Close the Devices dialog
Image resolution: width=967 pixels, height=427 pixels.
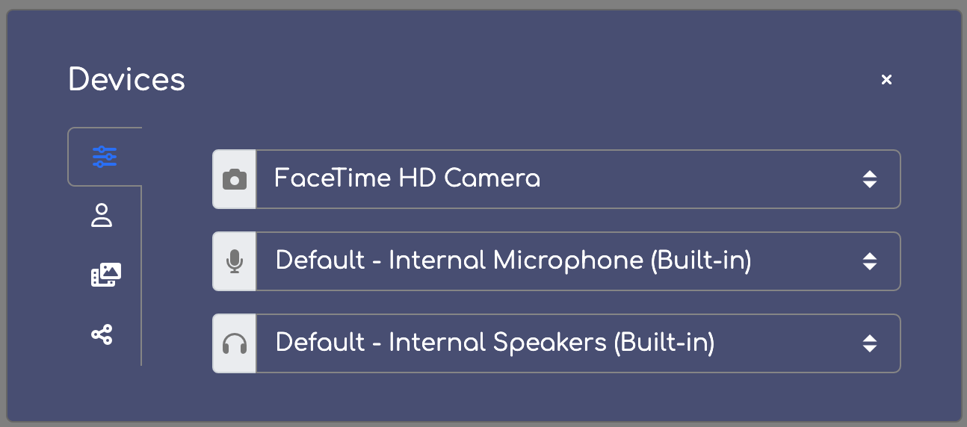click(886, 79)
